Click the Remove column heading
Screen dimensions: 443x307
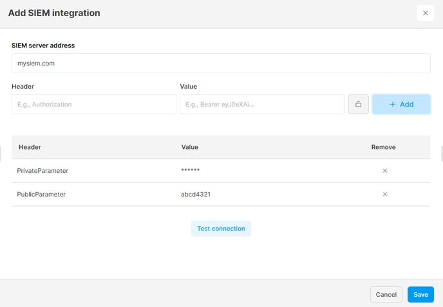tap(383, 147)
